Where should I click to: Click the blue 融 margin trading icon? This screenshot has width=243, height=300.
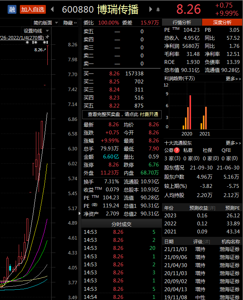coord(12,9)
